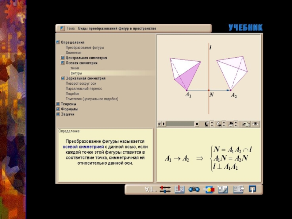Expand the Центральная симметрия node

pyautogui.click(x=63, y=58)
